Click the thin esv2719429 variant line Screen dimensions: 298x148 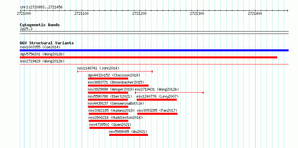pos(154,64)
